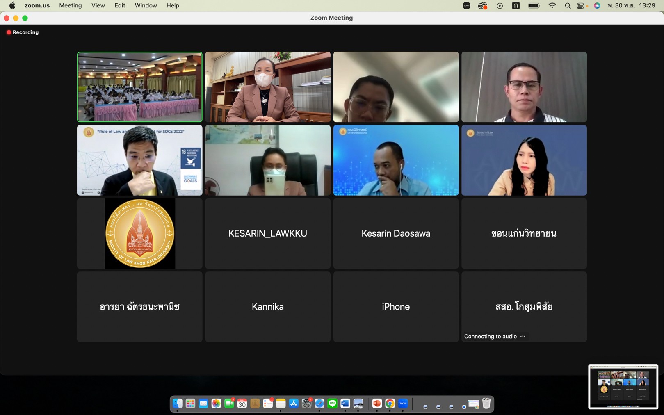Open LINE from the Dock
This screenshot has width=664, height=415.
(x=333, y=404)
